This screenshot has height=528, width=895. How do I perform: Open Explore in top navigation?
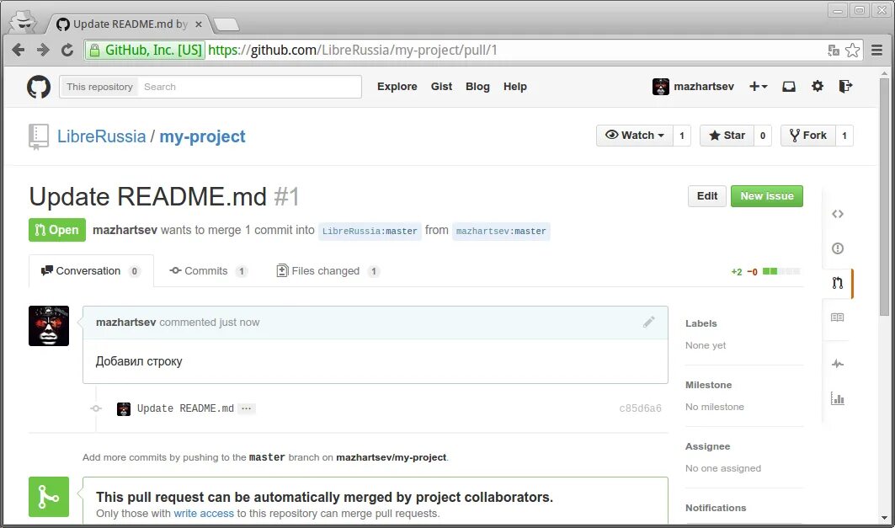(x=397, y=87)
